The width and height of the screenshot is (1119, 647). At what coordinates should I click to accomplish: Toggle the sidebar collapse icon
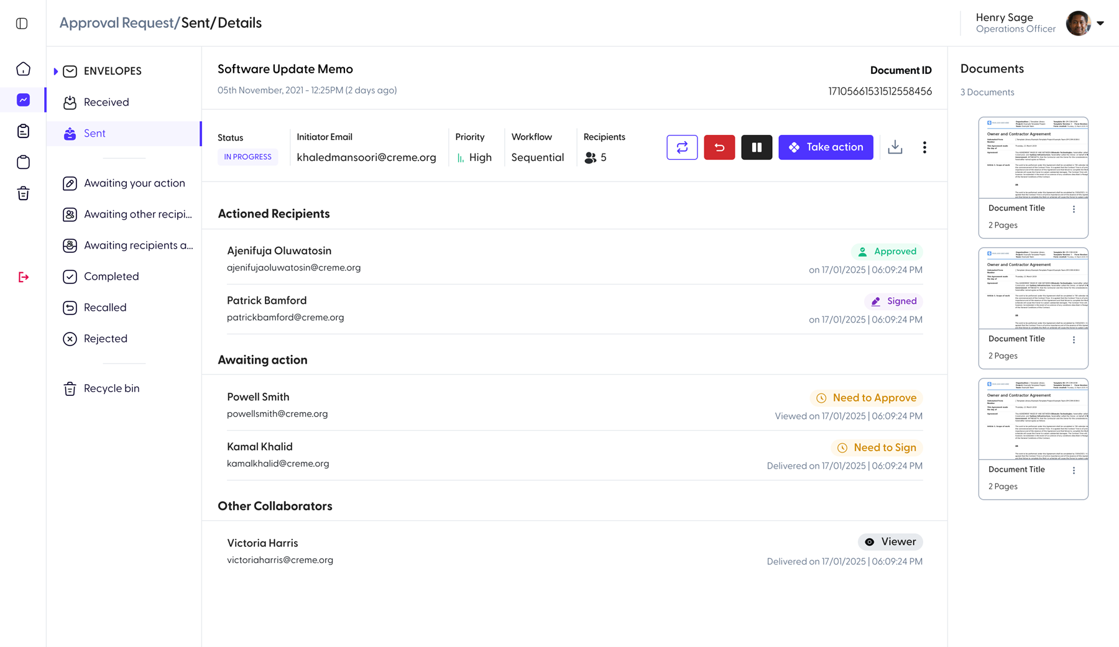tap(22, 24)
